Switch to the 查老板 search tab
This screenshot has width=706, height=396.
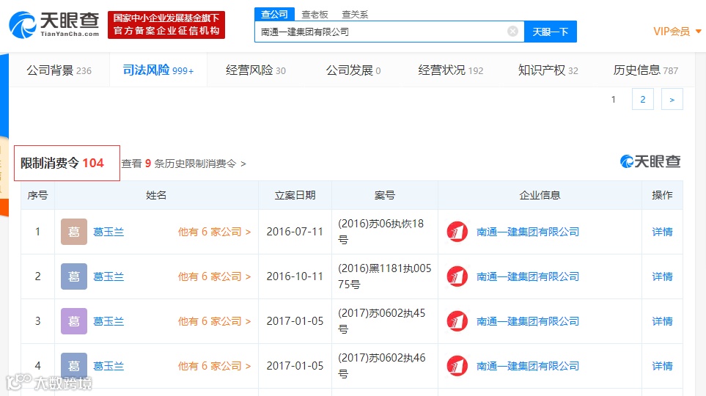point(315,15)
